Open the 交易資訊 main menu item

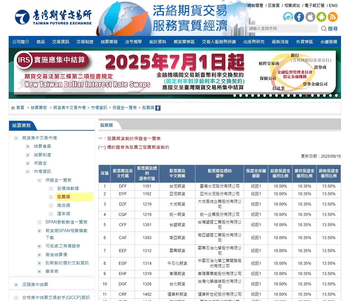pos(61,42)
